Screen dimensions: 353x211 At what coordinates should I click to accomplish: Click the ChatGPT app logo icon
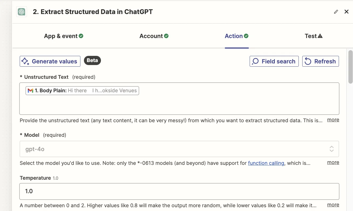tap(22, 12)
